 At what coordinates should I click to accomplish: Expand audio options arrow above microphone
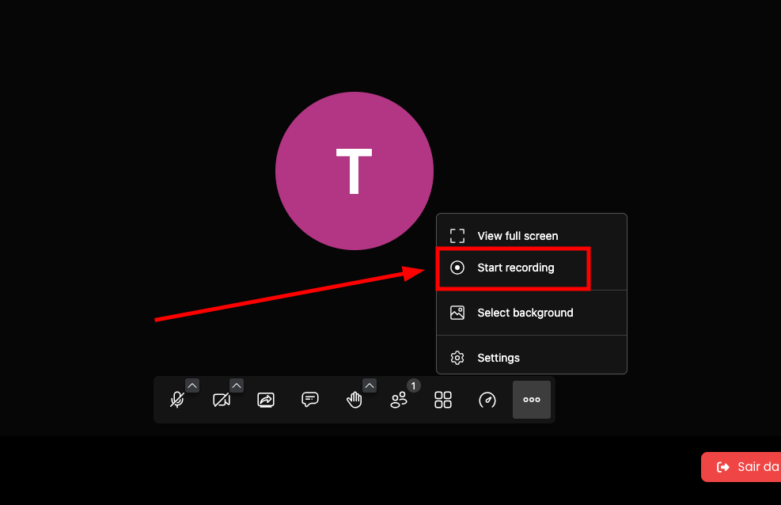(192, 385)
